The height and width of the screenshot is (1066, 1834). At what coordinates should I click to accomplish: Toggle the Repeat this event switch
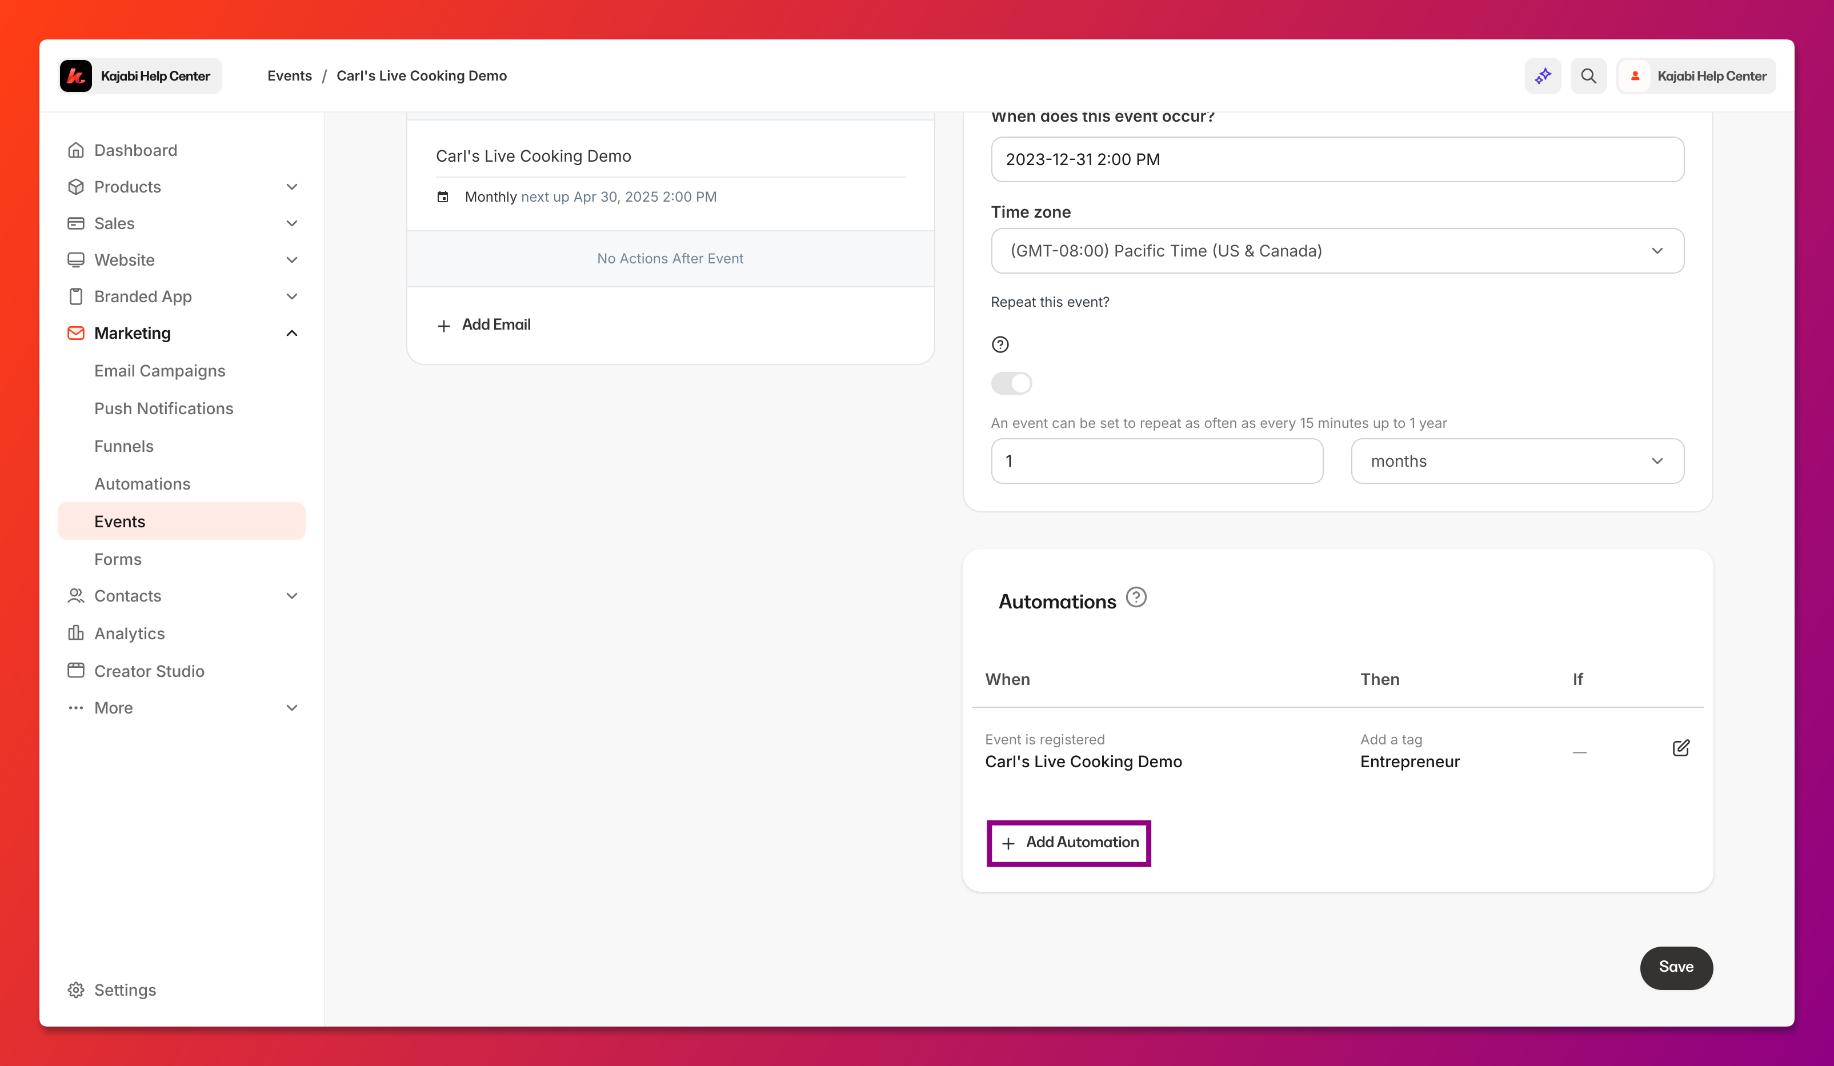[1012, 383]
